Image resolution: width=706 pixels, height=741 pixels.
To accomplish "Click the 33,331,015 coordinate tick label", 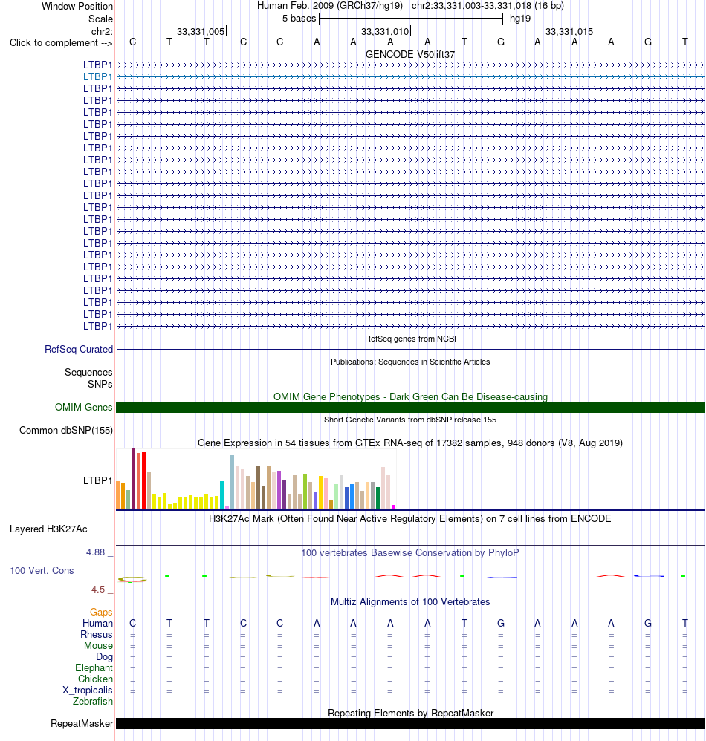I will (x=569, y=31).
